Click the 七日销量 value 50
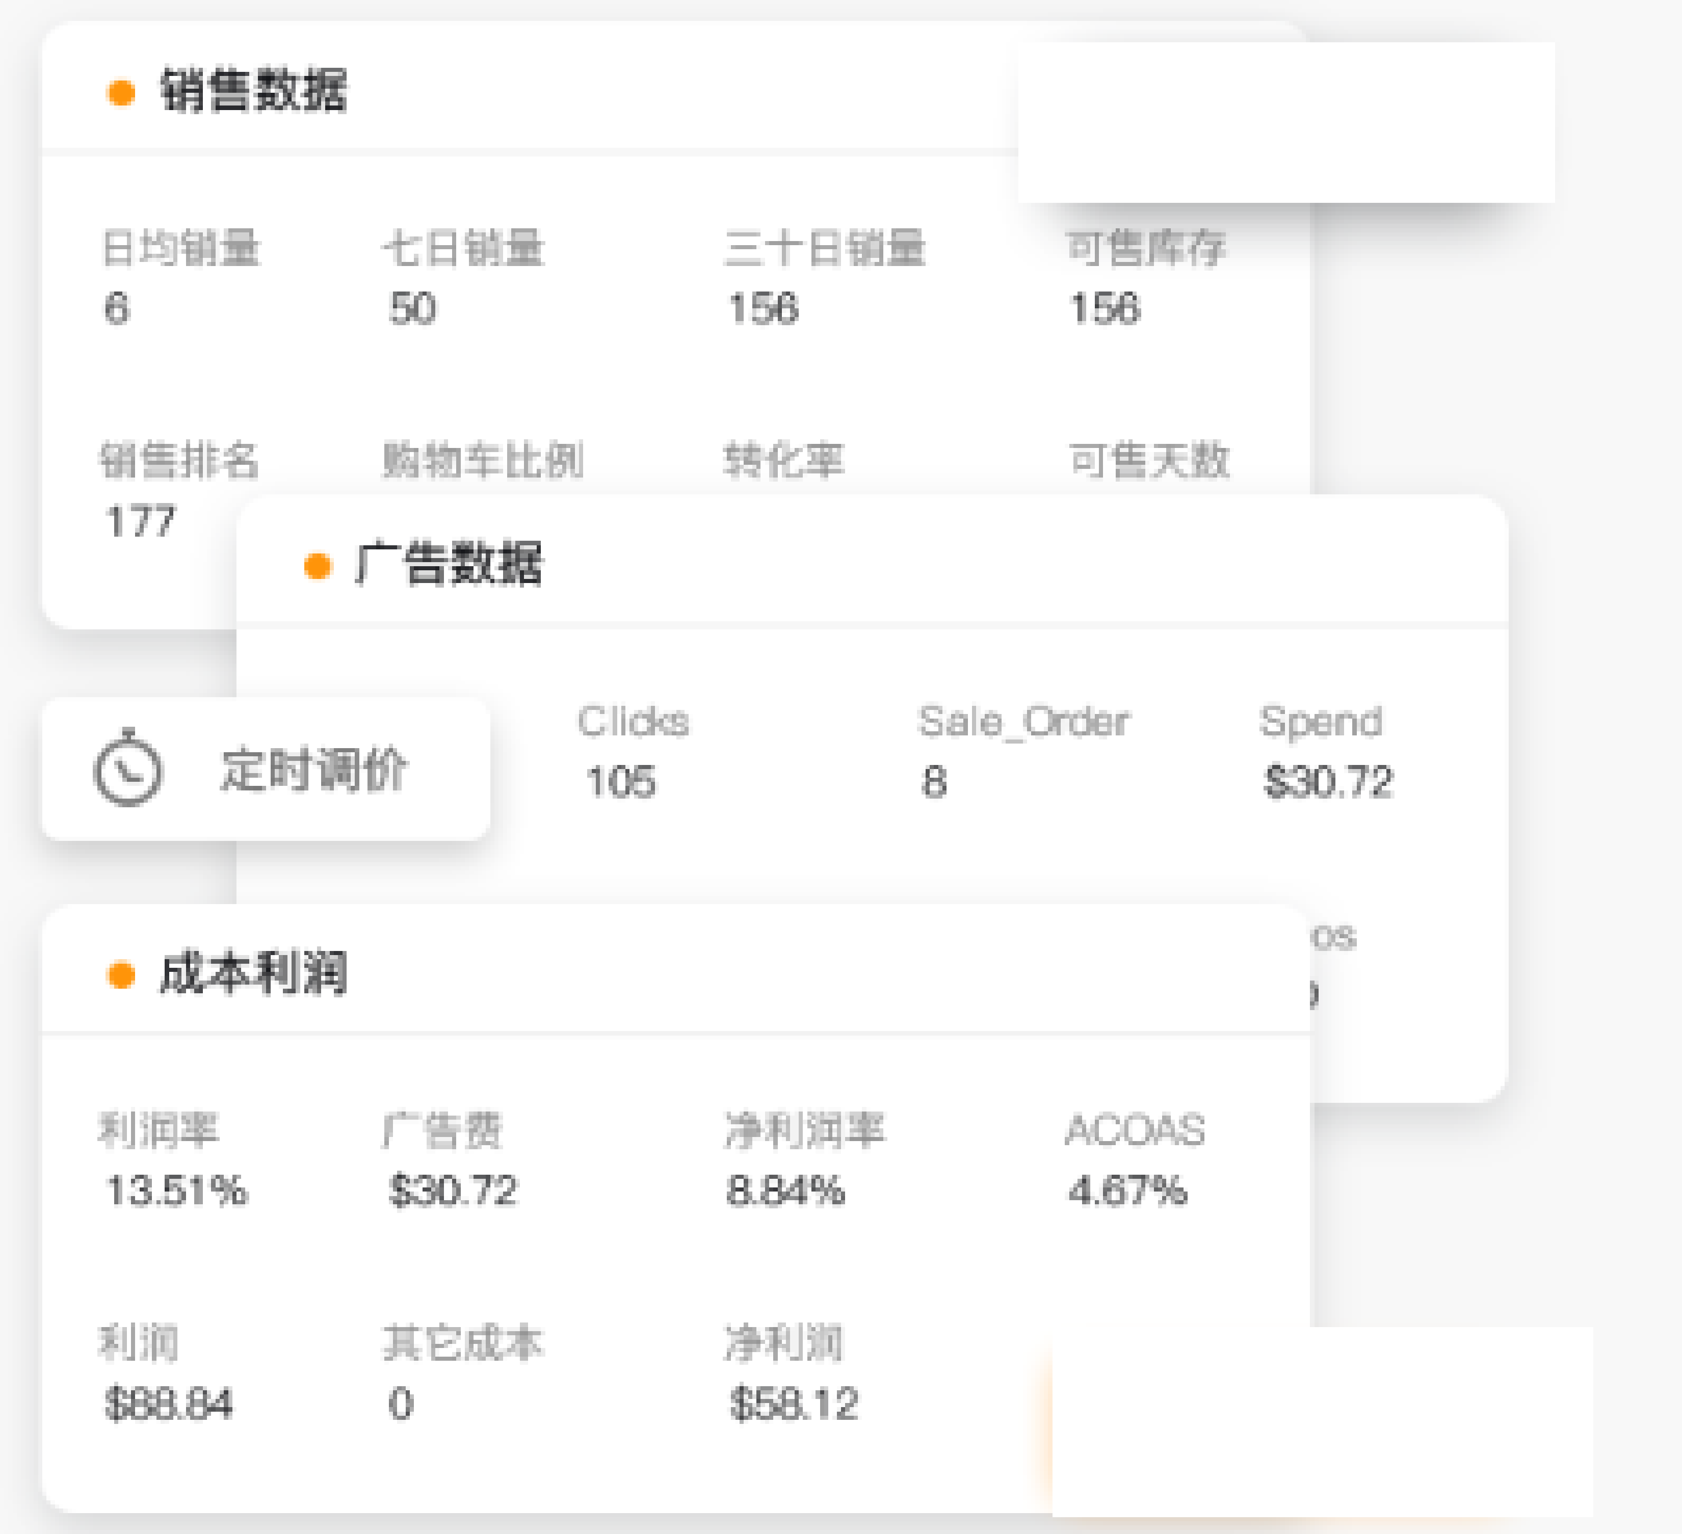Viewport: 1682px width, 1534px height. [x=412, y=309]
